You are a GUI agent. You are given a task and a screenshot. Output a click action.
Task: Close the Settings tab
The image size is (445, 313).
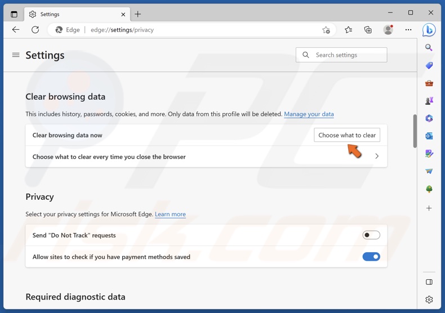coord(123,14)
